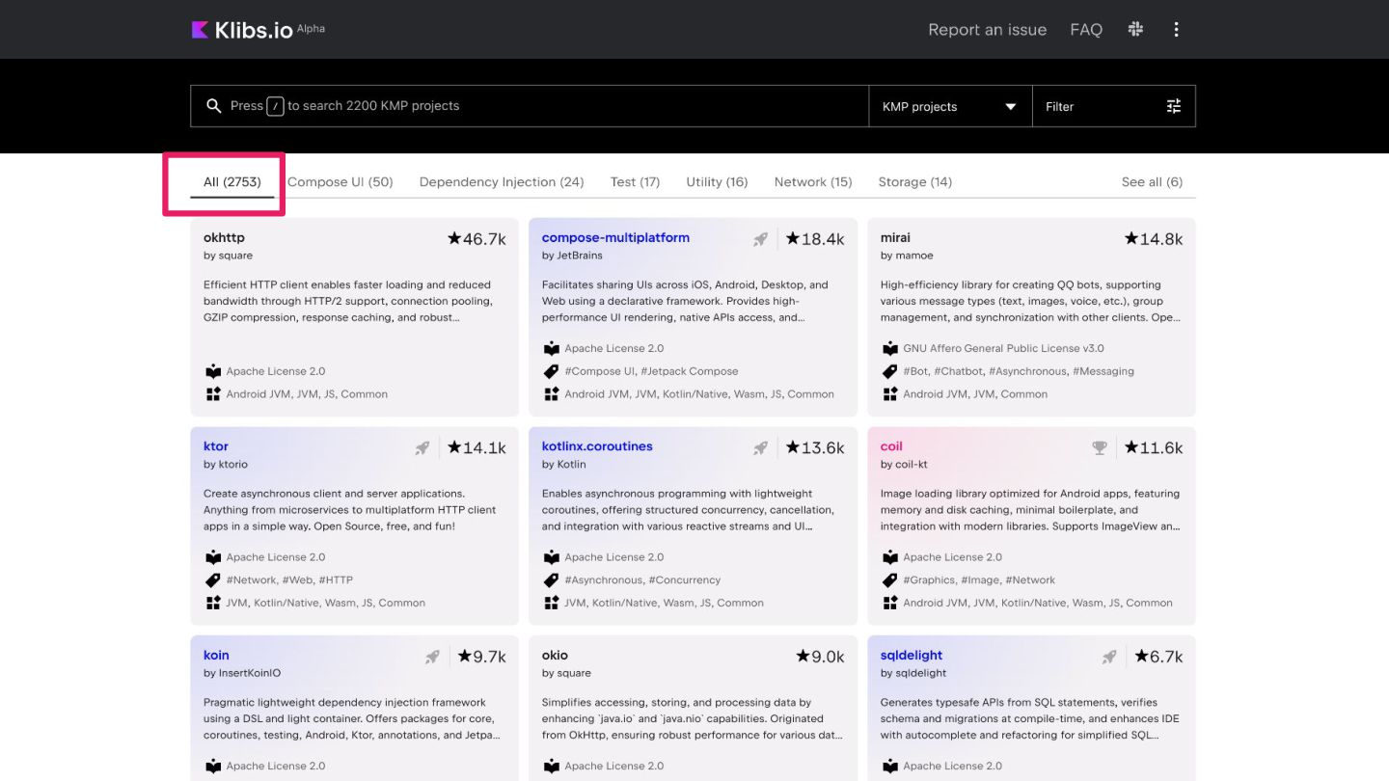Click '#Asynchronous, #Concurrency' tags text

click(642, 580)
